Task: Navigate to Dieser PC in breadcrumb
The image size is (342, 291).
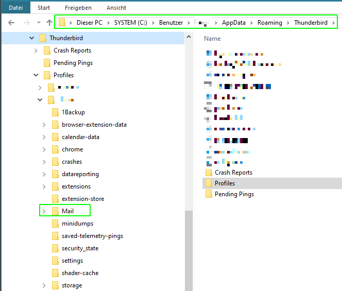Action: click(x=90, y=23)
